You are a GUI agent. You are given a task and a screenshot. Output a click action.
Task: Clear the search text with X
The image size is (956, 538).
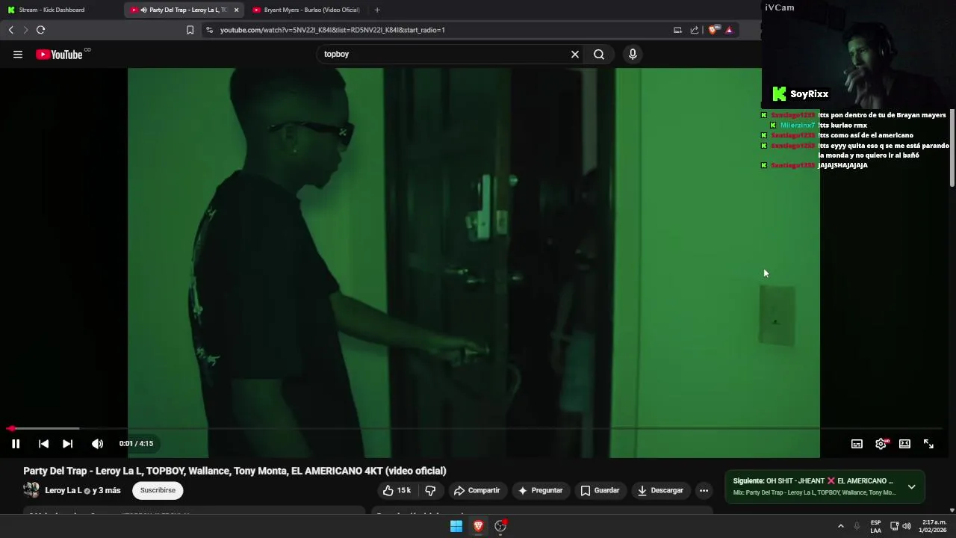point(575,54)
